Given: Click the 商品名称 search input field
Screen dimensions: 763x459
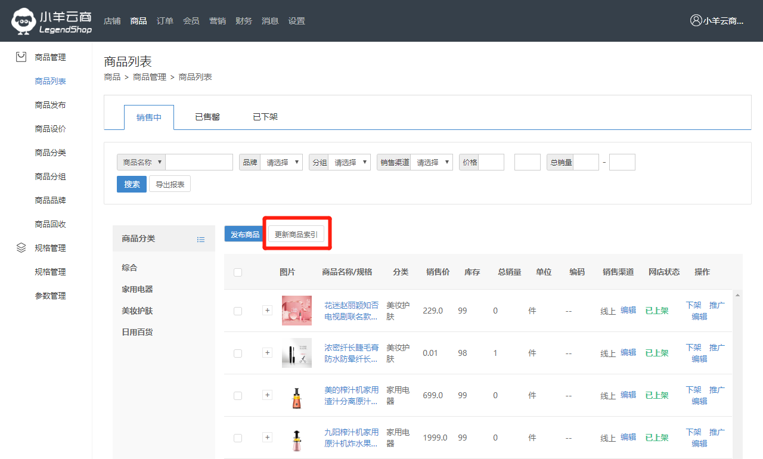Looking at the screenshot, I should point(199,162).
